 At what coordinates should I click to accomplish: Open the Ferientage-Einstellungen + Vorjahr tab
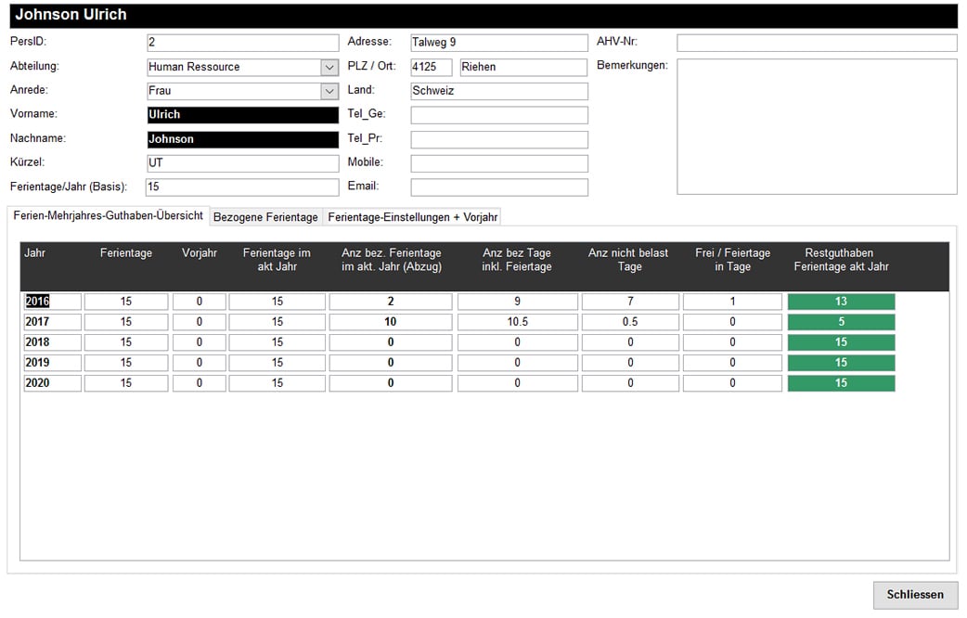(413, 217)
